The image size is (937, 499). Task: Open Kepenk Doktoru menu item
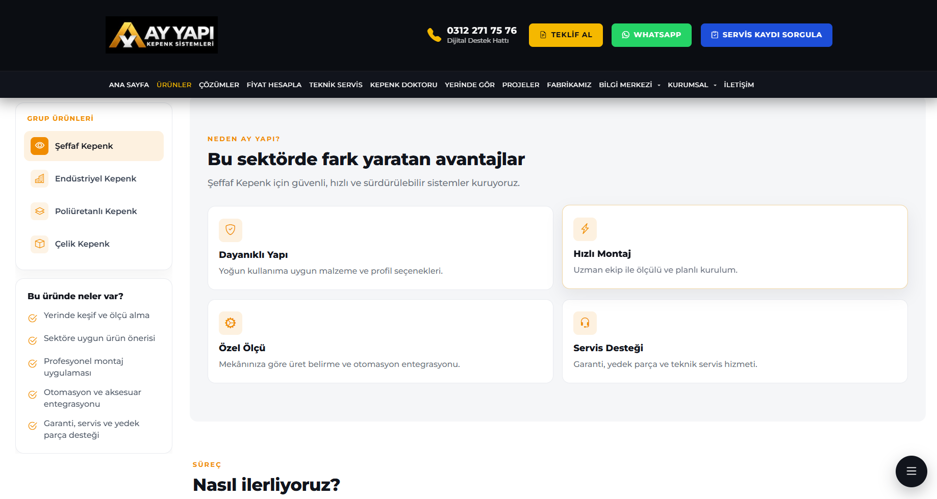pos(403,85)
